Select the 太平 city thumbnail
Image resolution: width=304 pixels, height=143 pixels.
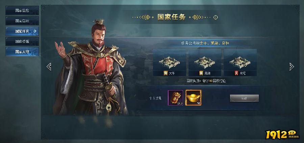pos(170,63)
